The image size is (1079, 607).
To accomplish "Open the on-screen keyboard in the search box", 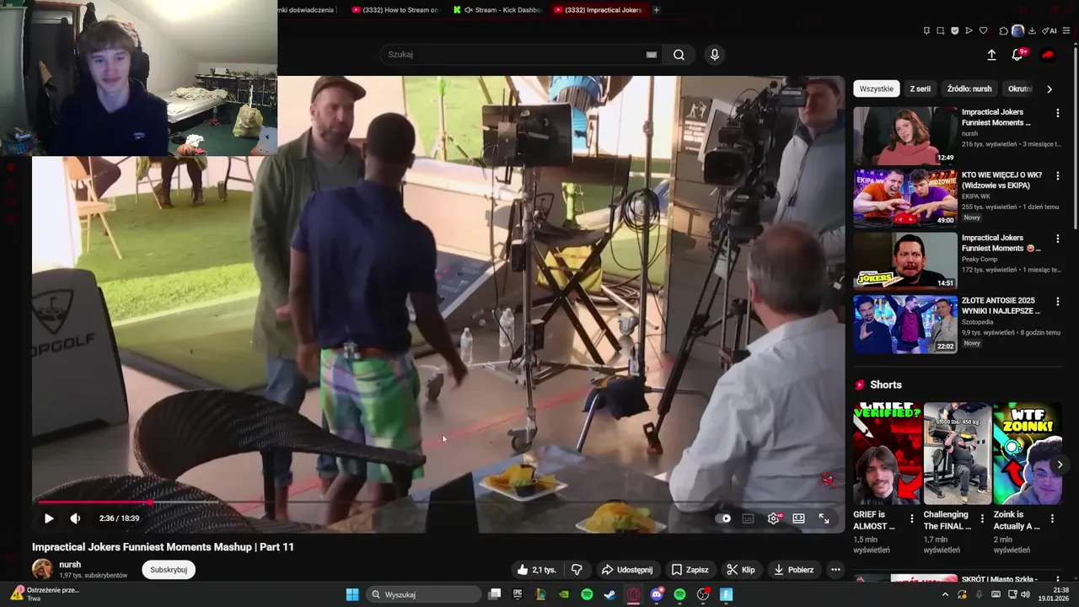I will pos(652,55).
